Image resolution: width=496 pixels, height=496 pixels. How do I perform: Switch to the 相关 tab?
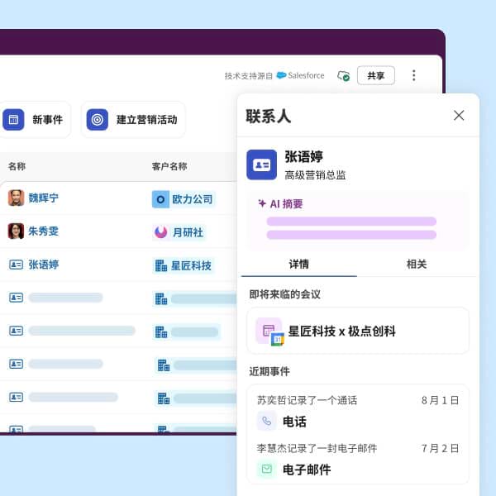point(417,264)
